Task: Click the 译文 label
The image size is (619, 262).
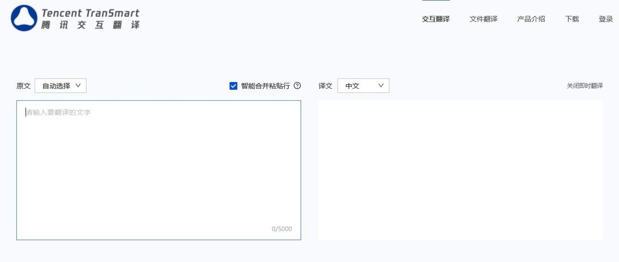Action: pyautogui.click(x=325, y=86)
